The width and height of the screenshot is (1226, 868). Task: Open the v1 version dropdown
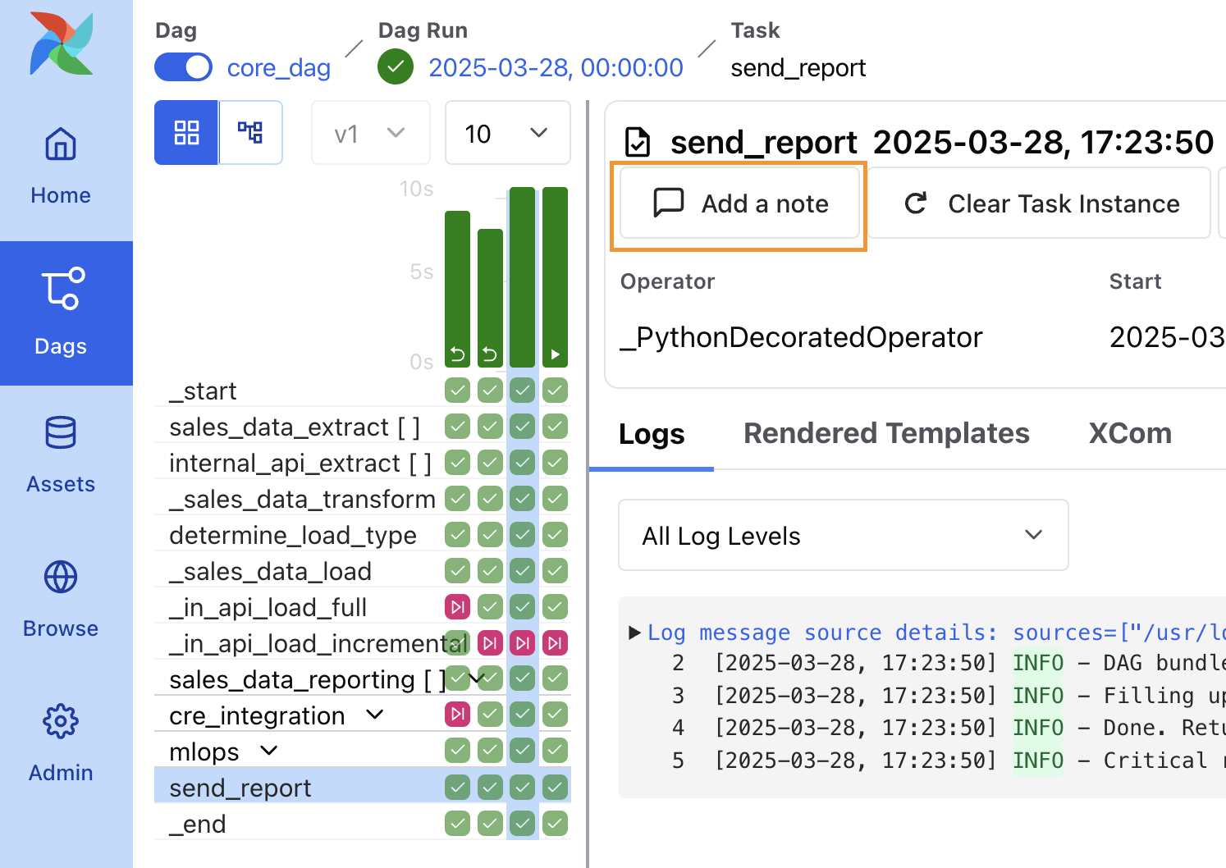(370, 133)
